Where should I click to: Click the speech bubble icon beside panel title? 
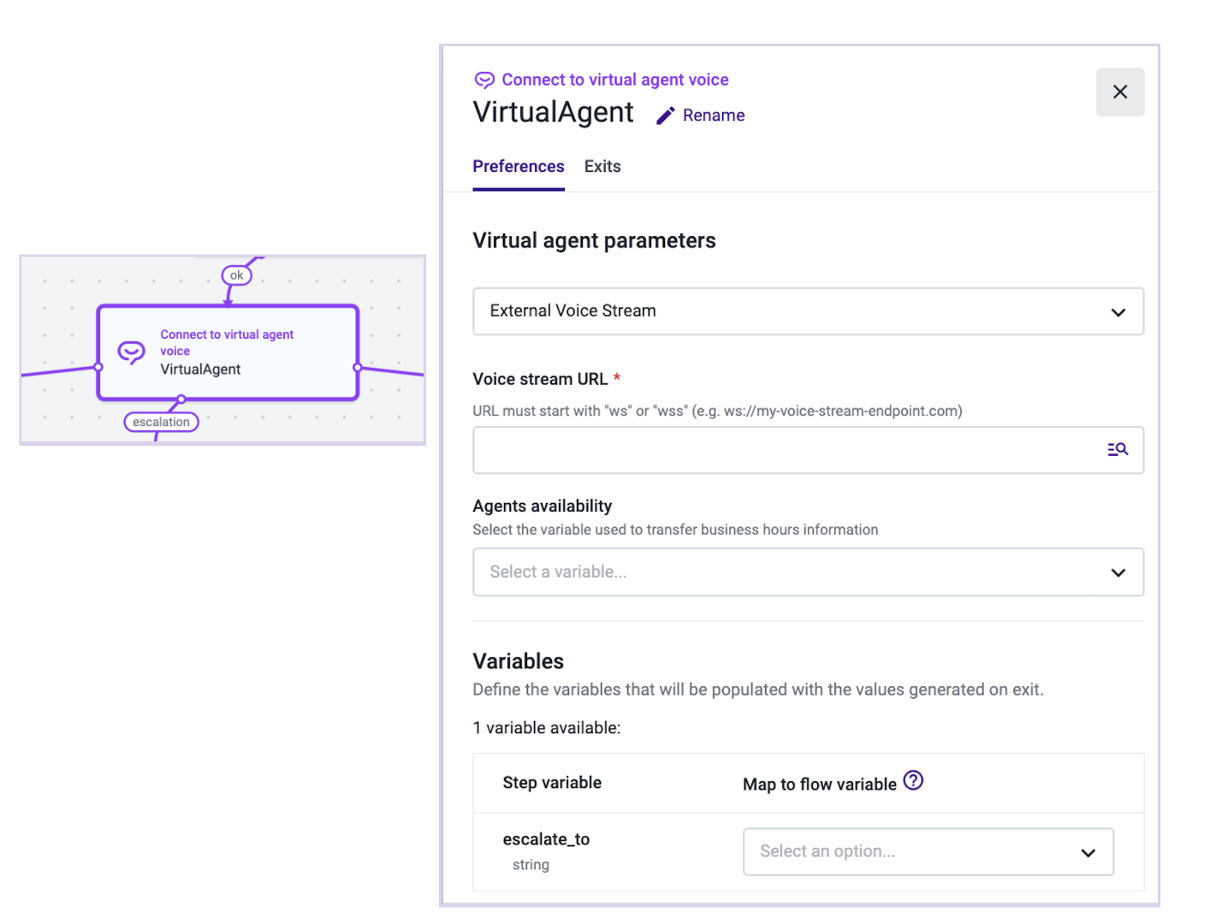click(x=485, y=80)
